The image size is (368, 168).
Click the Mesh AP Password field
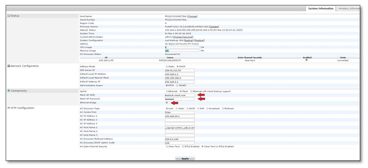click(180, 99)
